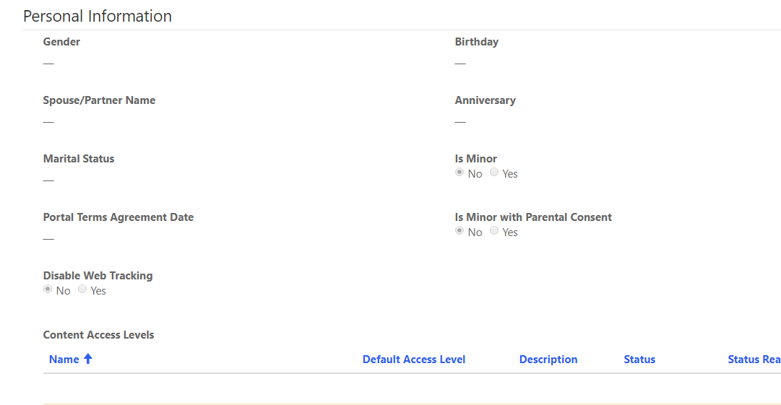Select No for the Is Minor field
This screenshot has width=781, height=405.
459,173
